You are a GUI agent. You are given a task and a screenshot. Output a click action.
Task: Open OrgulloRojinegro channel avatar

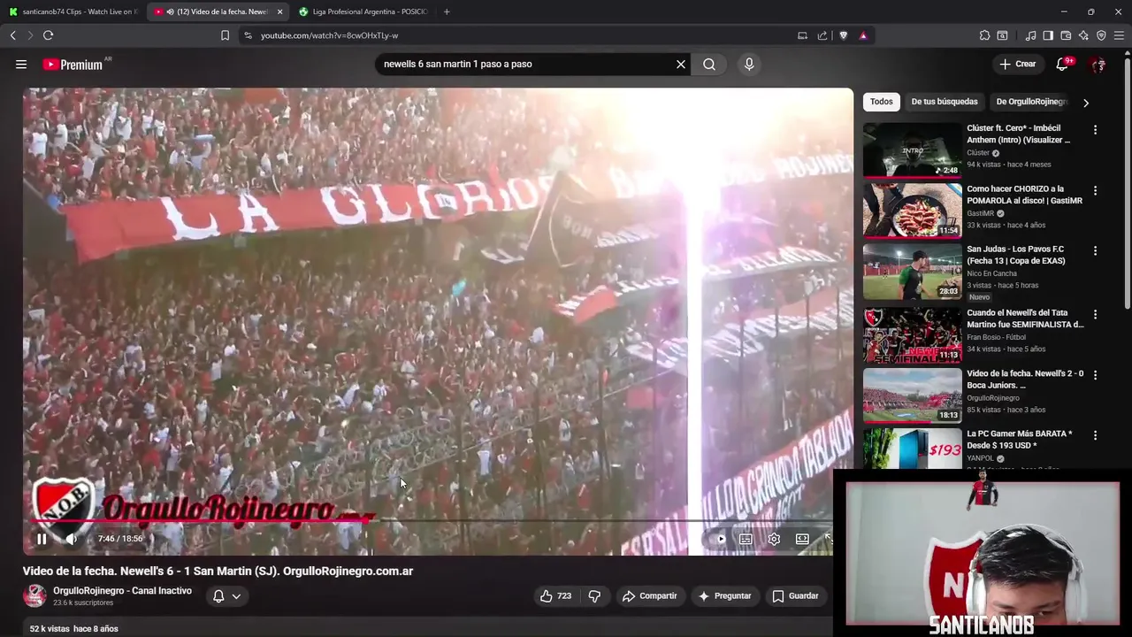34,595
